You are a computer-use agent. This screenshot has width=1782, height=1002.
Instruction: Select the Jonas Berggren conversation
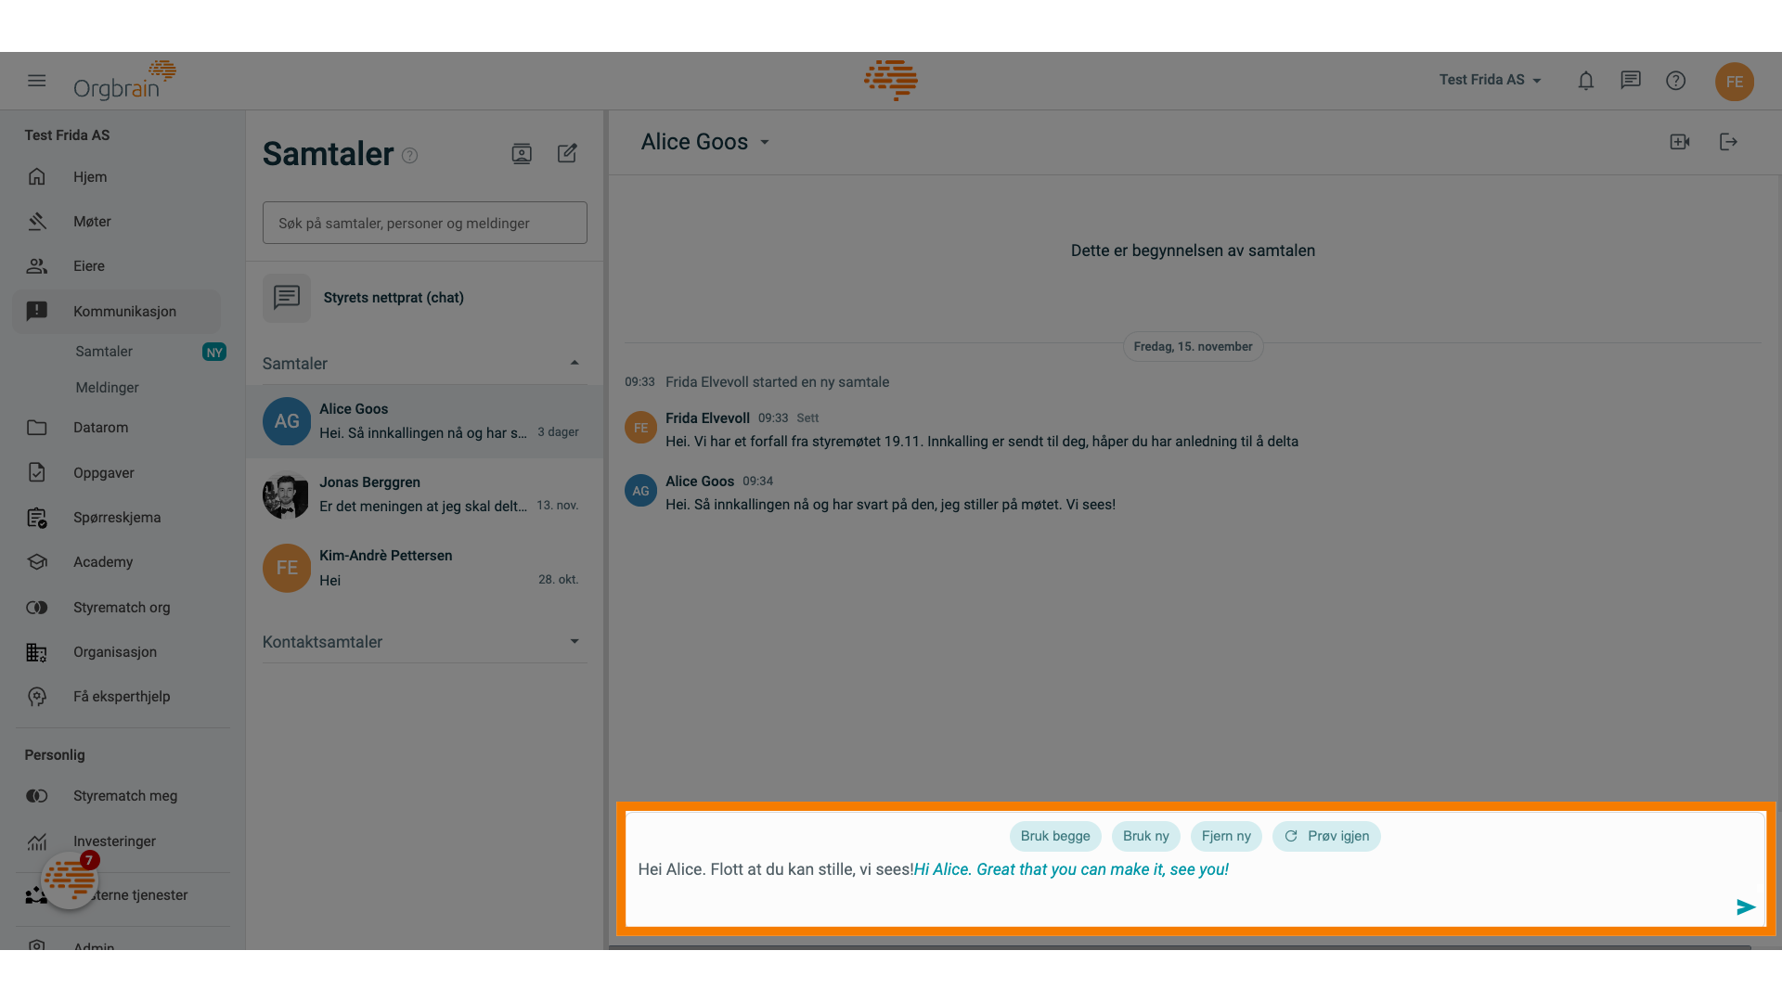pyautogui.click(x=425, y=493)
